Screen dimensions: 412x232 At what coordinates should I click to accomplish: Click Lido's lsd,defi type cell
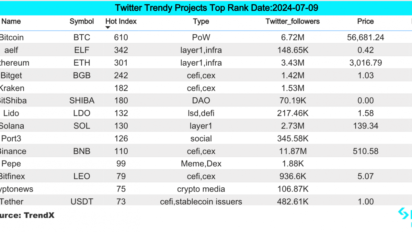tap(201, 113)
